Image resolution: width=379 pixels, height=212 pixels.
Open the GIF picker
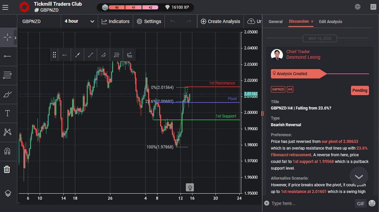[361, 203]
